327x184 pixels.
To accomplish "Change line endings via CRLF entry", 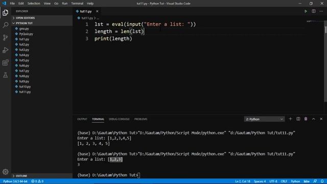I will 284,181.
